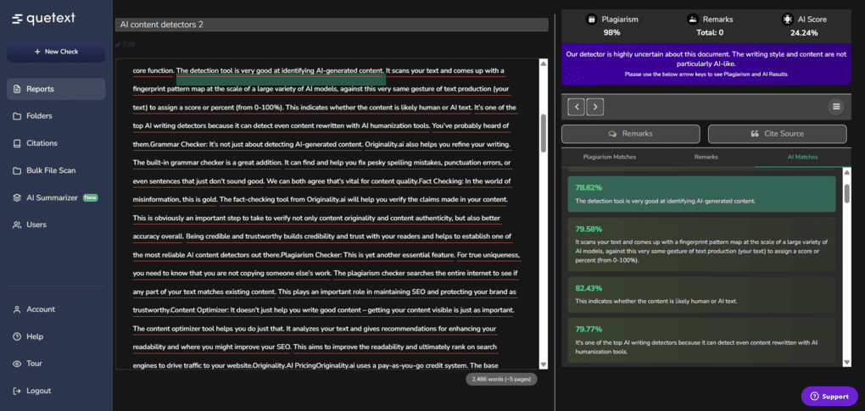Click the Citations book icon
Image resolution: width=865 pixels, height=411 pixels.
coord(17,142)
